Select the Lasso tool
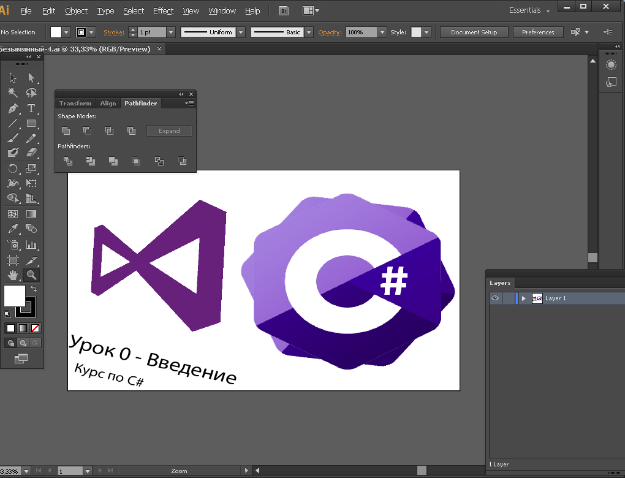This screenshot has width=625, height=478. pos(31,93)
